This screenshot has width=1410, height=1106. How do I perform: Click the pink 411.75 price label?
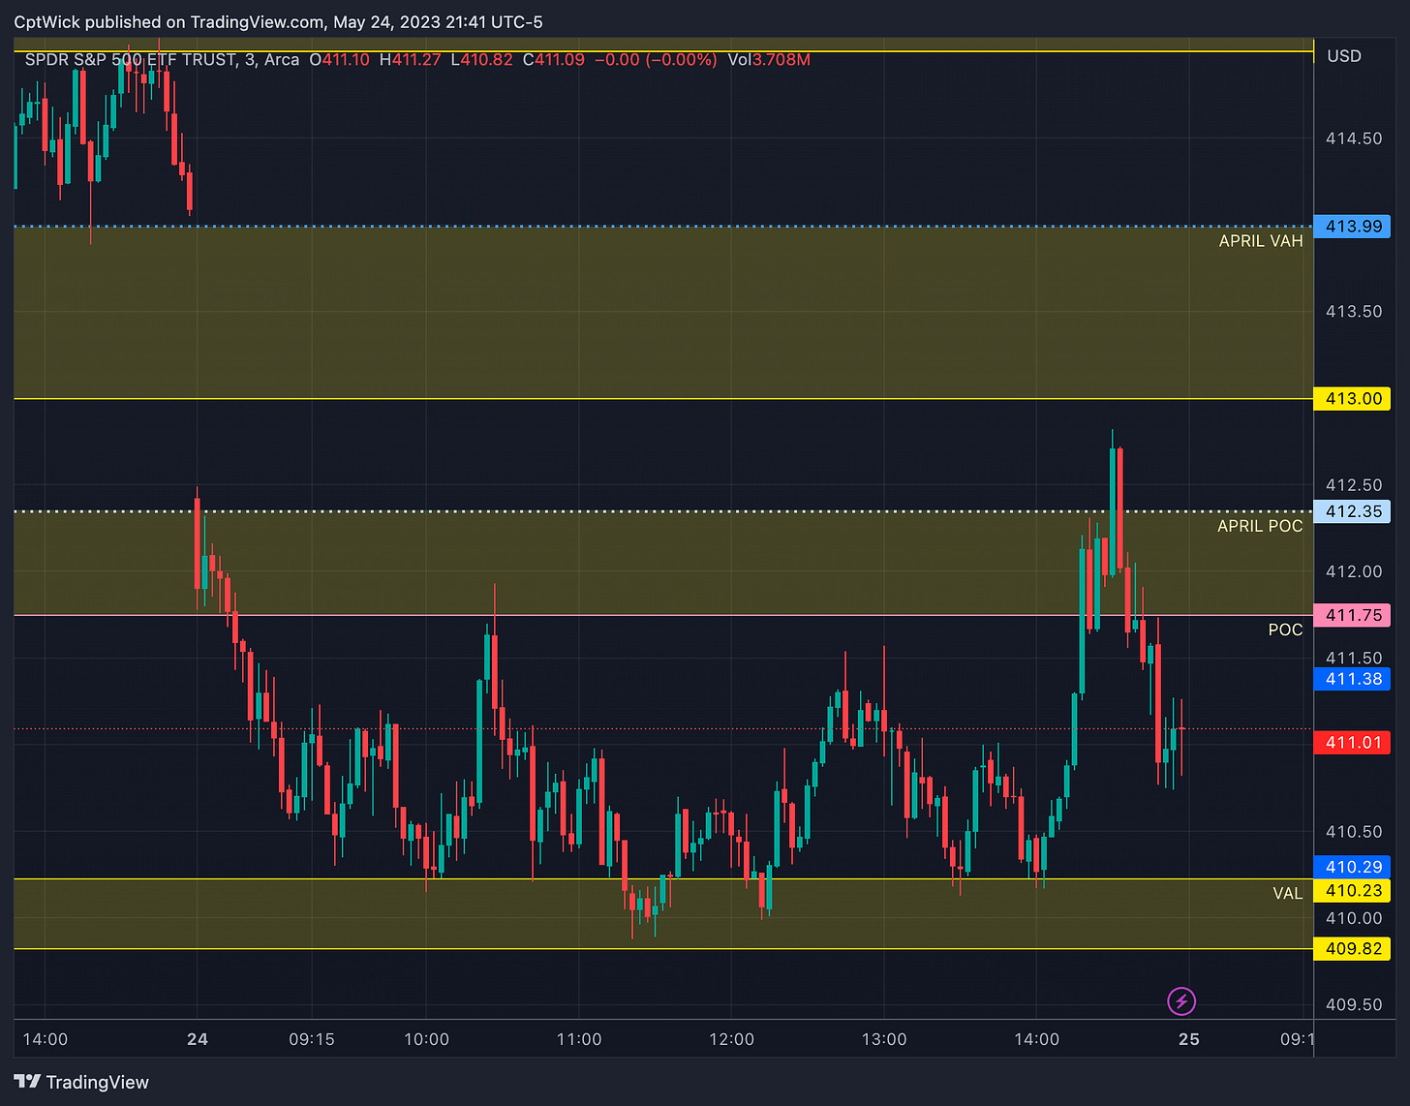[x=1352, y=615]
